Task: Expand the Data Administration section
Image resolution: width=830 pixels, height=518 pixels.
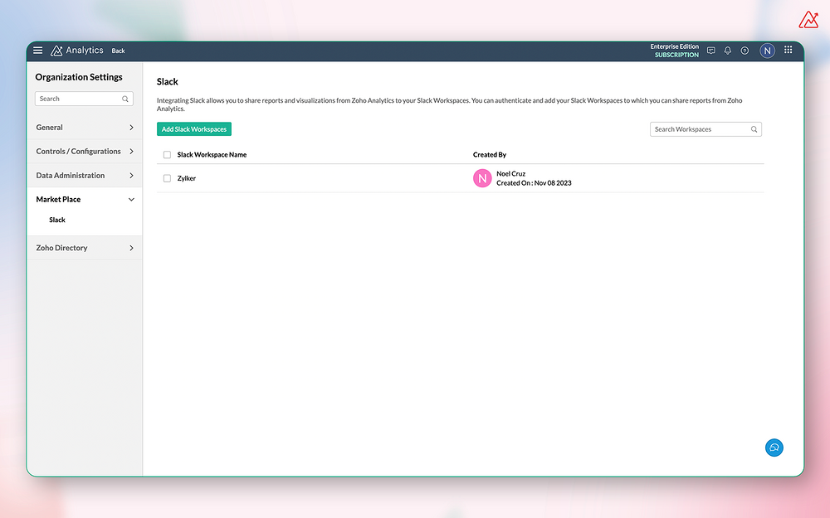Action: click(85, 176)
